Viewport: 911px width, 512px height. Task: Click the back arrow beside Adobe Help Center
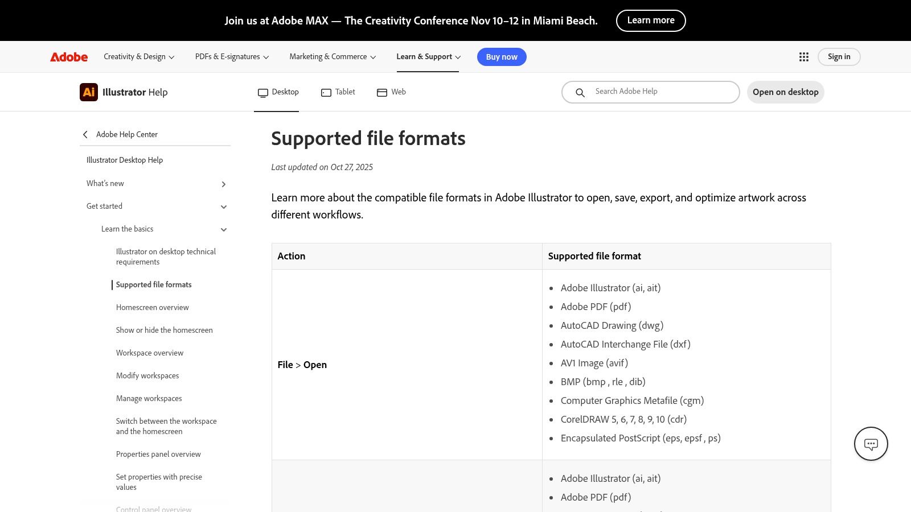85,134
